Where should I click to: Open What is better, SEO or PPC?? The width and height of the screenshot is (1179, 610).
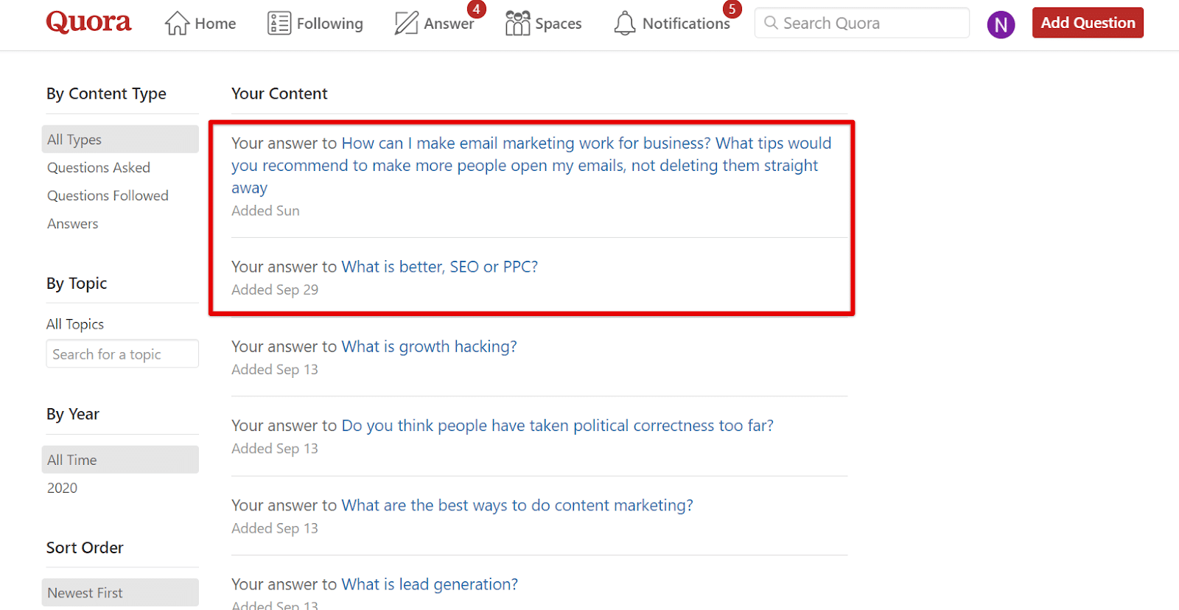[440, 267]
